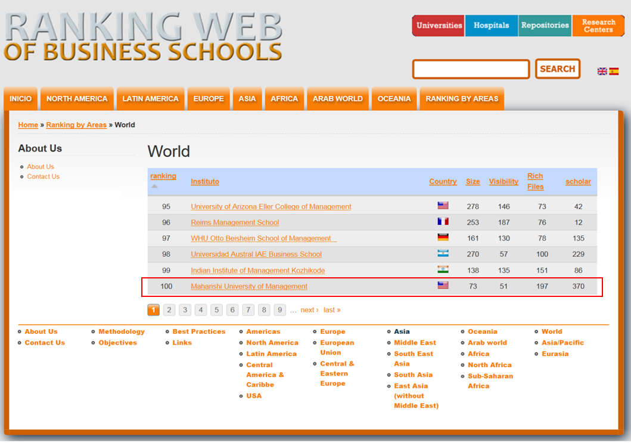This screenshot has width=631, height=443.
Task: Sort table by Size column header
Action: pos(473,182)
